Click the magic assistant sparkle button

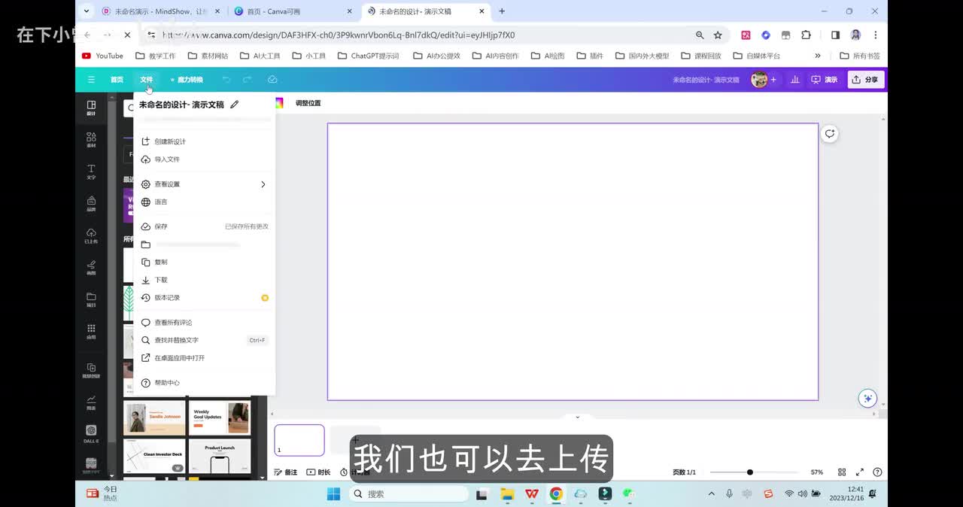tap(867, 398)
